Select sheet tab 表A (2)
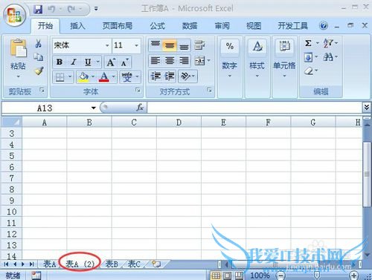Viewport: 372px width, 280px height. coord(80,264)
